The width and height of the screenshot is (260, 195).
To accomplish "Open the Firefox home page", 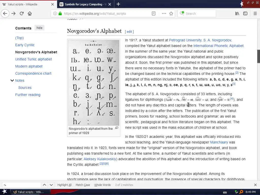I will tap(30, 13).
